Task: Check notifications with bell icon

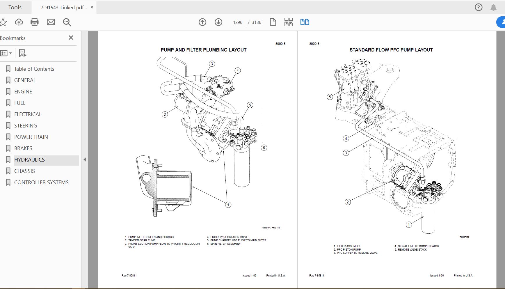Action: point(494,7)
